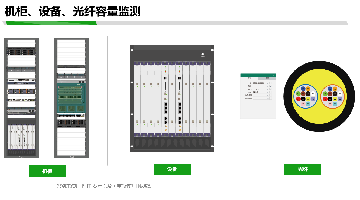Toggle the visibility box in the 效果 row
This screenshot has height=200, width=360.
pyautogui.click(x=271, y=92)
